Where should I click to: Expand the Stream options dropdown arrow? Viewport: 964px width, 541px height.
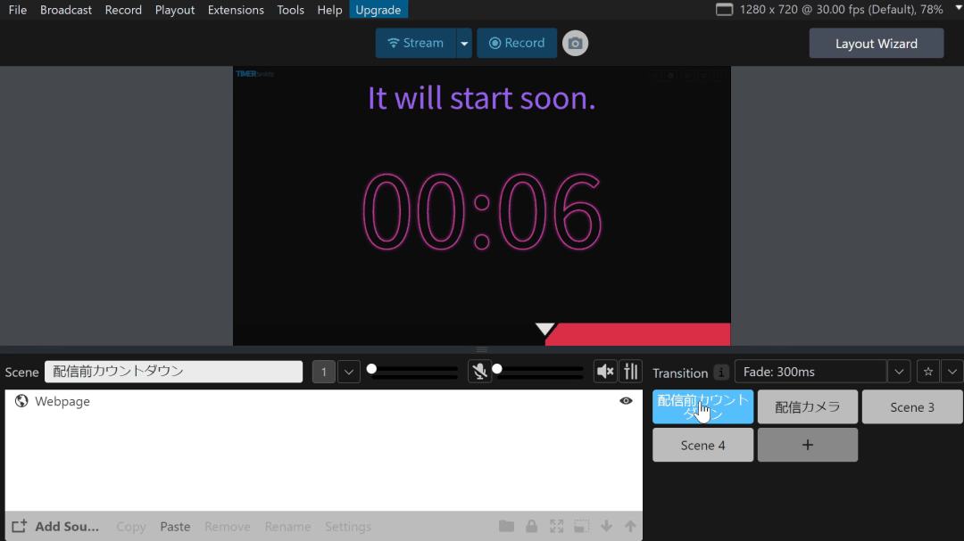coord(463,43)
